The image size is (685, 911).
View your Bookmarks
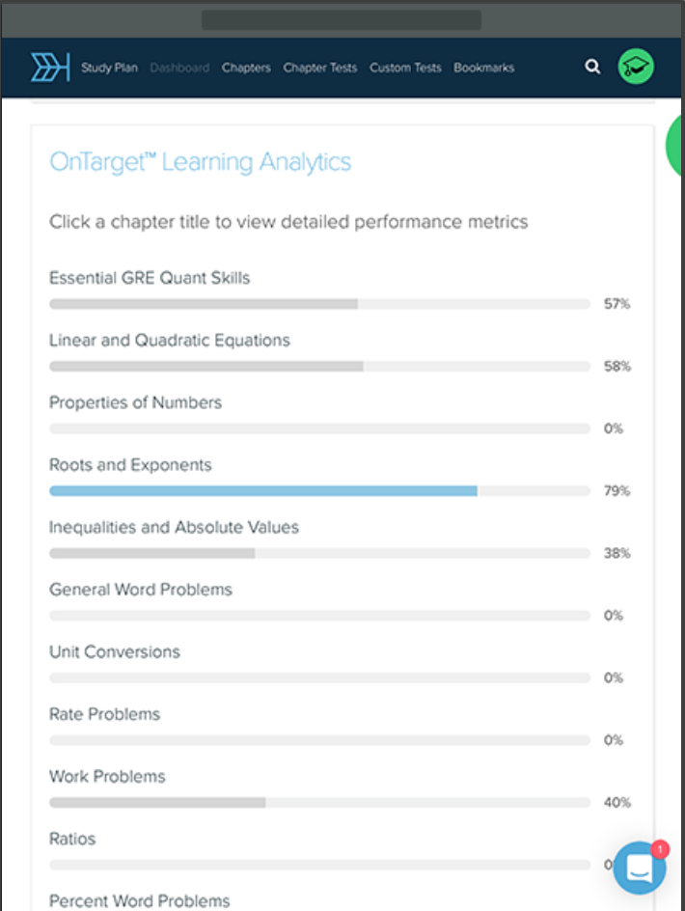484,68
